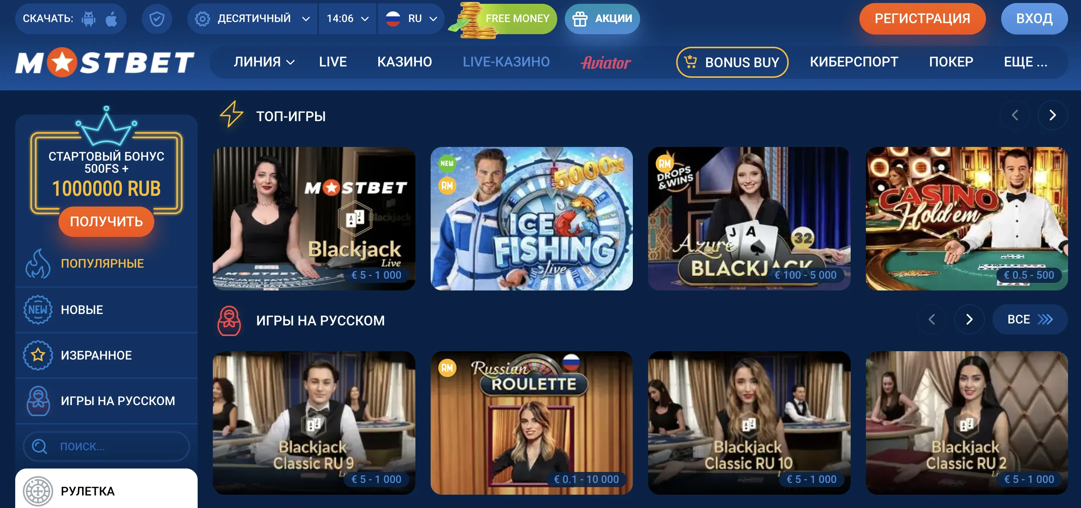Open the 14:06 time zone dropdown
The image size is (1081, 508).
click(347, 19)
